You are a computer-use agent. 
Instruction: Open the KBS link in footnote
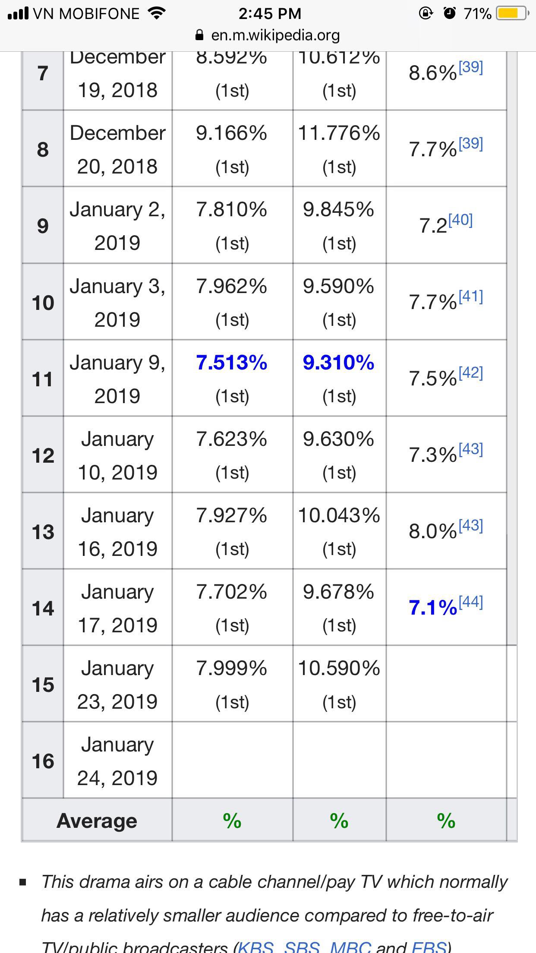point(256,947)
